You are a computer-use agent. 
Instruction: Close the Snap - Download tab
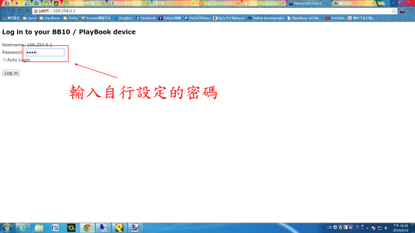click(238, 3)
